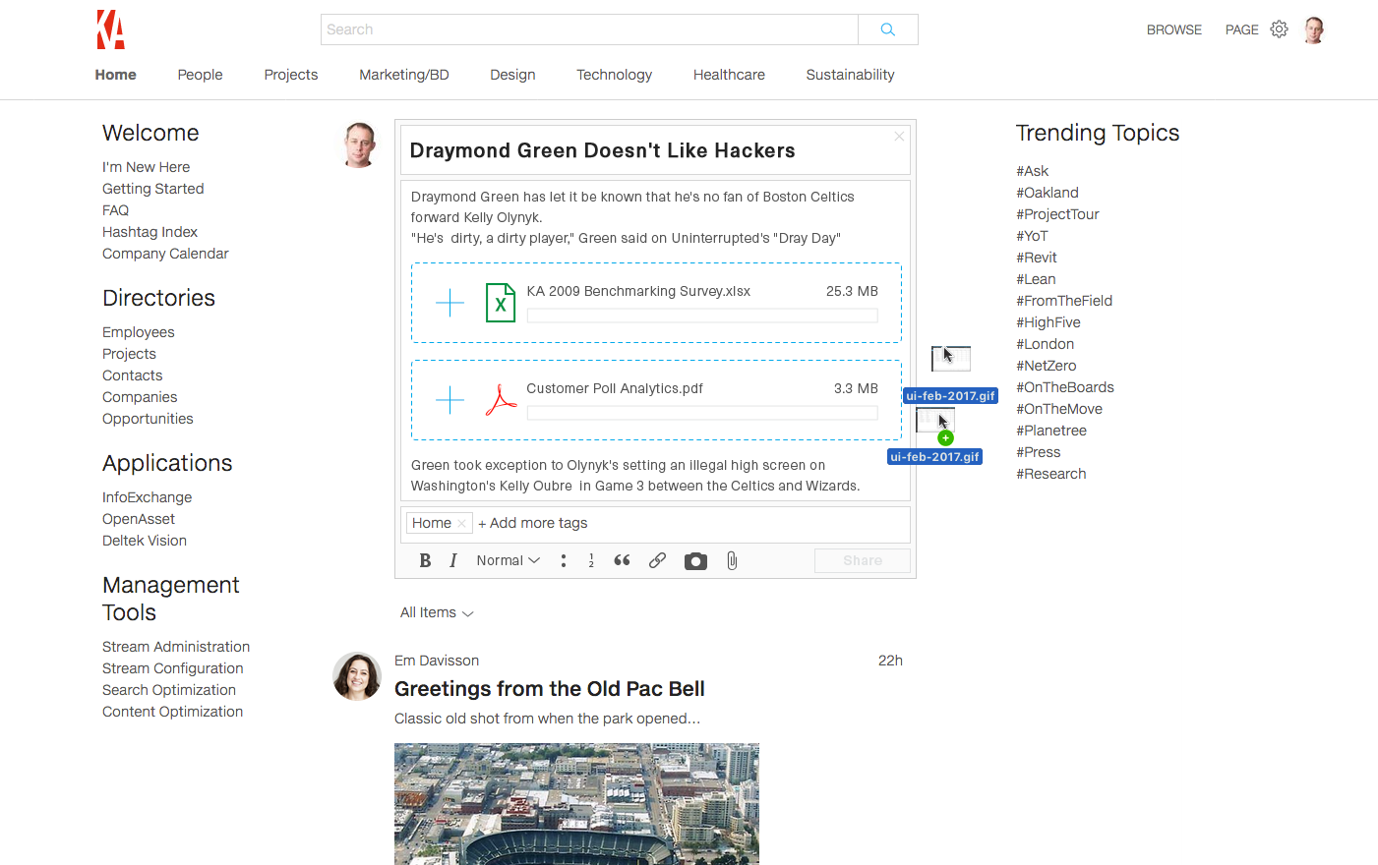Toggle italic text formatting

[x=453, y=560]
